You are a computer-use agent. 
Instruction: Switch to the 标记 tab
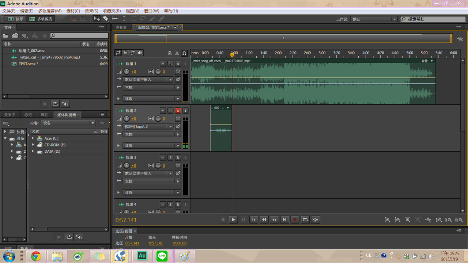[x=28, y=115]
